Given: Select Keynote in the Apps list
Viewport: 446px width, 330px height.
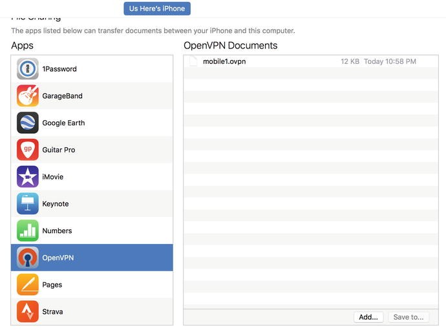Looking at the screenshot, I should point(92,204).
